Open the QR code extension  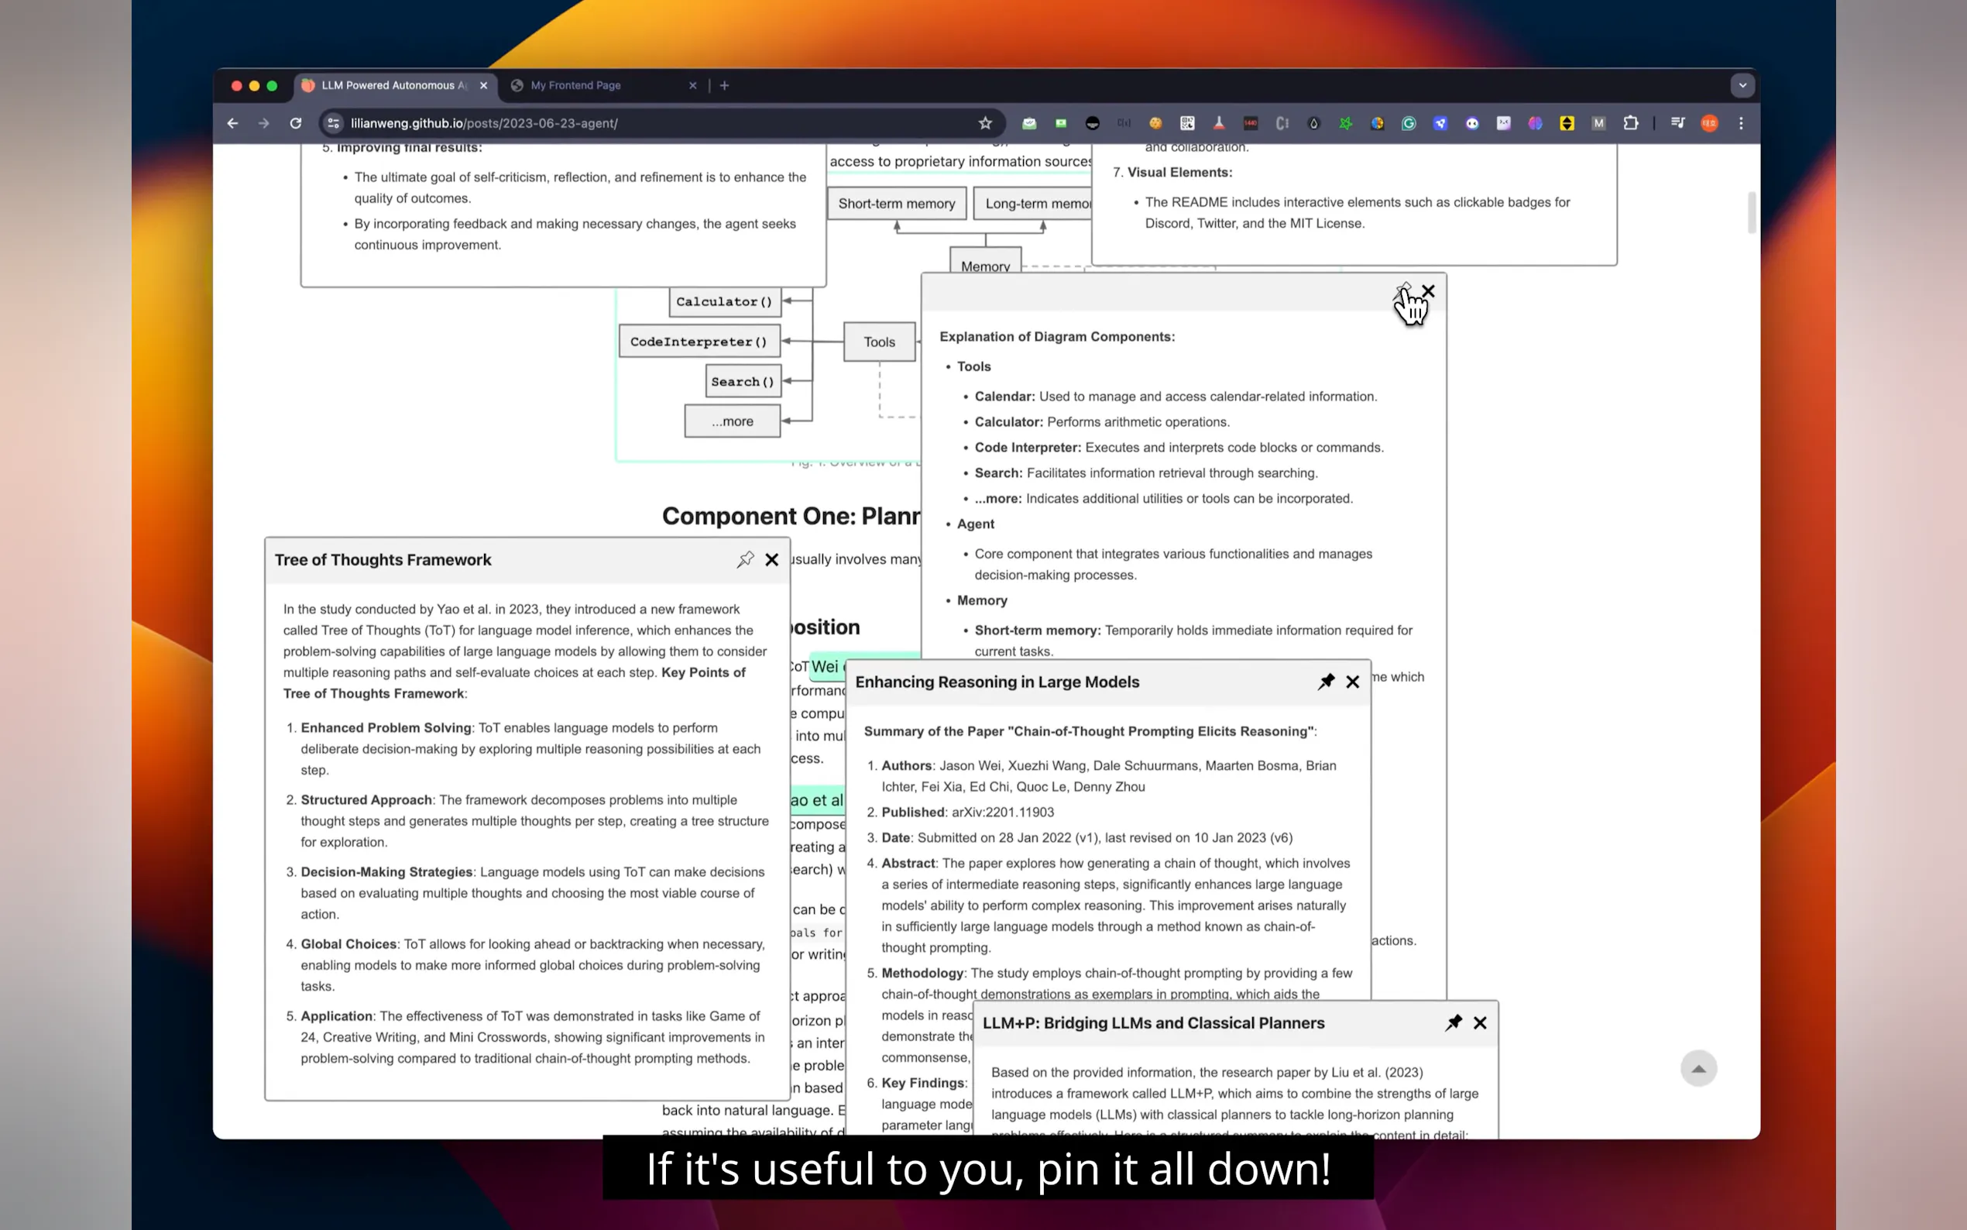(x=1187, y=123)
